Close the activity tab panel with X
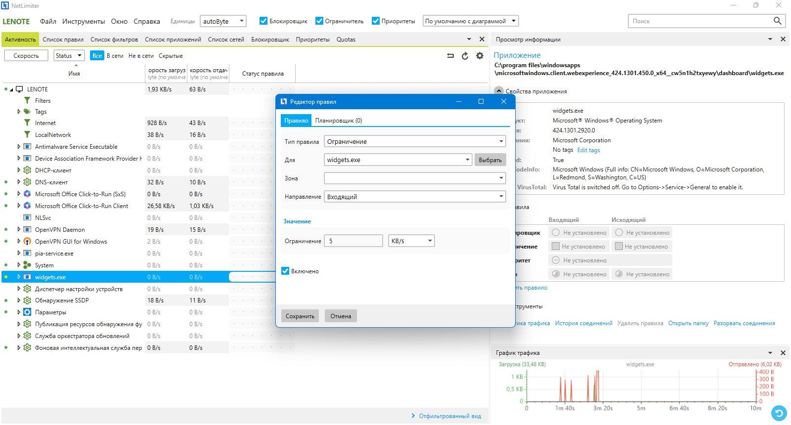This screenshot has width=791, height=425. 482,39
